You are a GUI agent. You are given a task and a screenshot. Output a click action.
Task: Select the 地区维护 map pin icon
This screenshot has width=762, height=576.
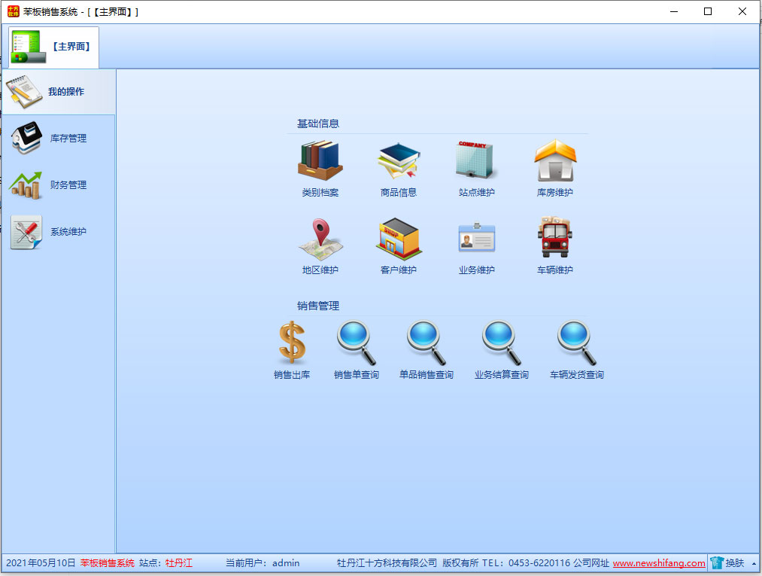(x=320, y=239)
